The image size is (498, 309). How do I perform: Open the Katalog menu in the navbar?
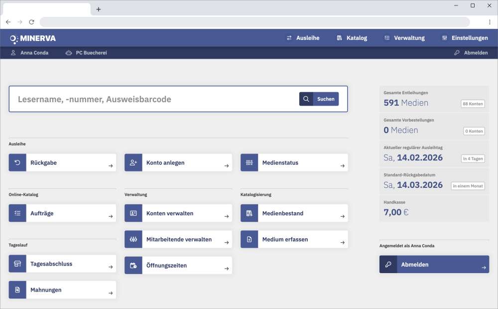352,38
